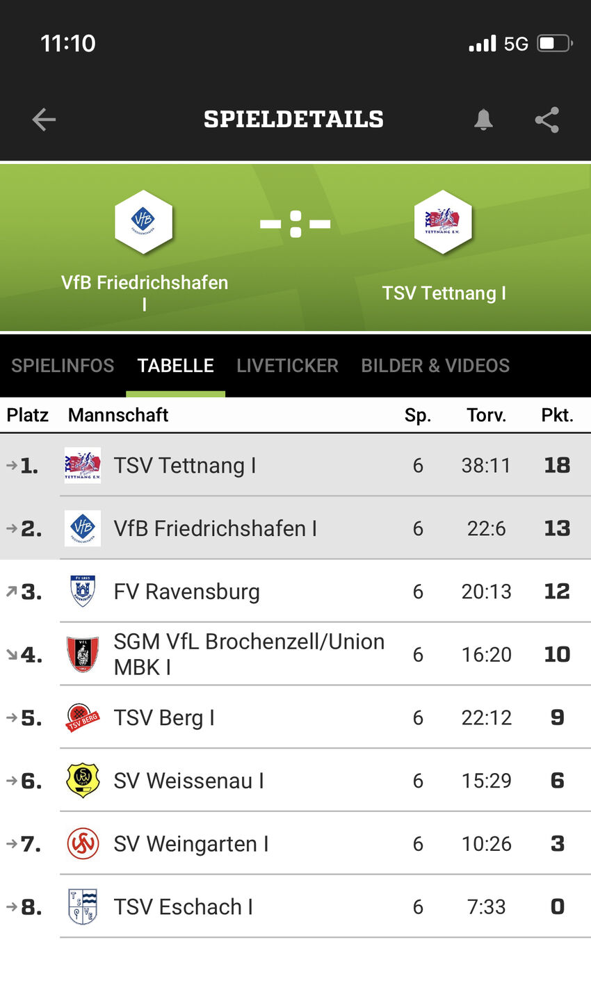Switch to the Spielinfos tab
The width and height of the screenshot is (591, 1008).
pyautogui.click(x=63, y=366)
